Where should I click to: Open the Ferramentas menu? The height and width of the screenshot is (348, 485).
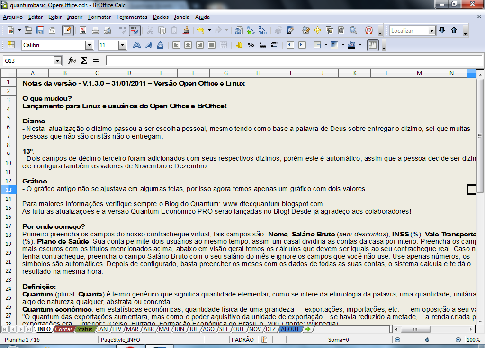[x=132, y=17]
